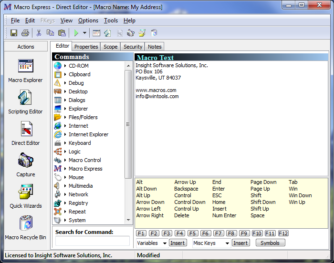Open the Variables dropdown
Image resolution: width=334 pixels, height=263 pixels.
click(x=164, y=243)
